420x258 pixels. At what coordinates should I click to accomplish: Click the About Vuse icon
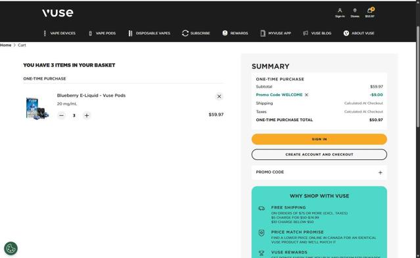(x=346, y=33)
